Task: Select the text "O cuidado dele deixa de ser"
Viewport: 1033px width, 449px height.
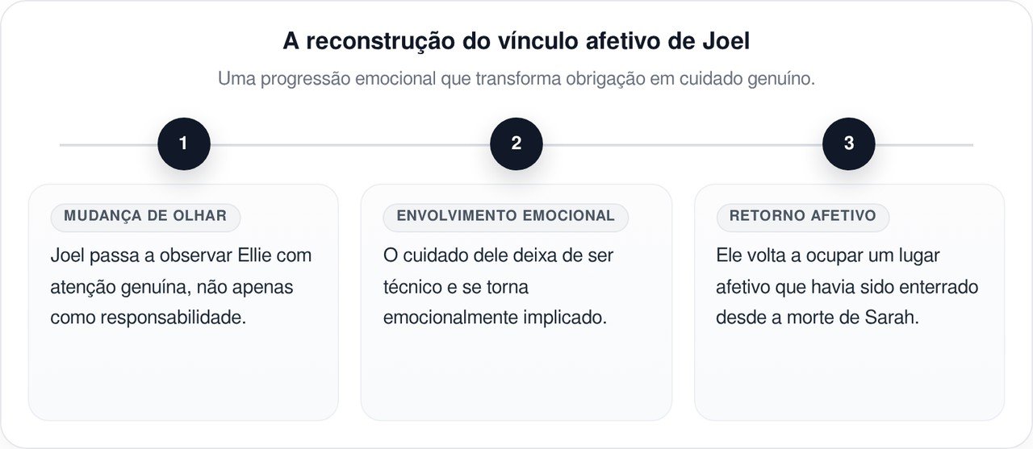Action: pyautogui.click(x=498, y=256)
